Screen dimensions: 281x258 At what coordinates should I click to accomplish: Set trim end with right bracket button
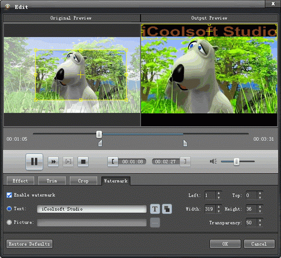coord(185,162)
